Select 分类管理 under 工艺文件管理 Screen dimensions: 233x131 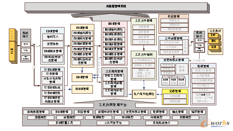tap(143, 27)
